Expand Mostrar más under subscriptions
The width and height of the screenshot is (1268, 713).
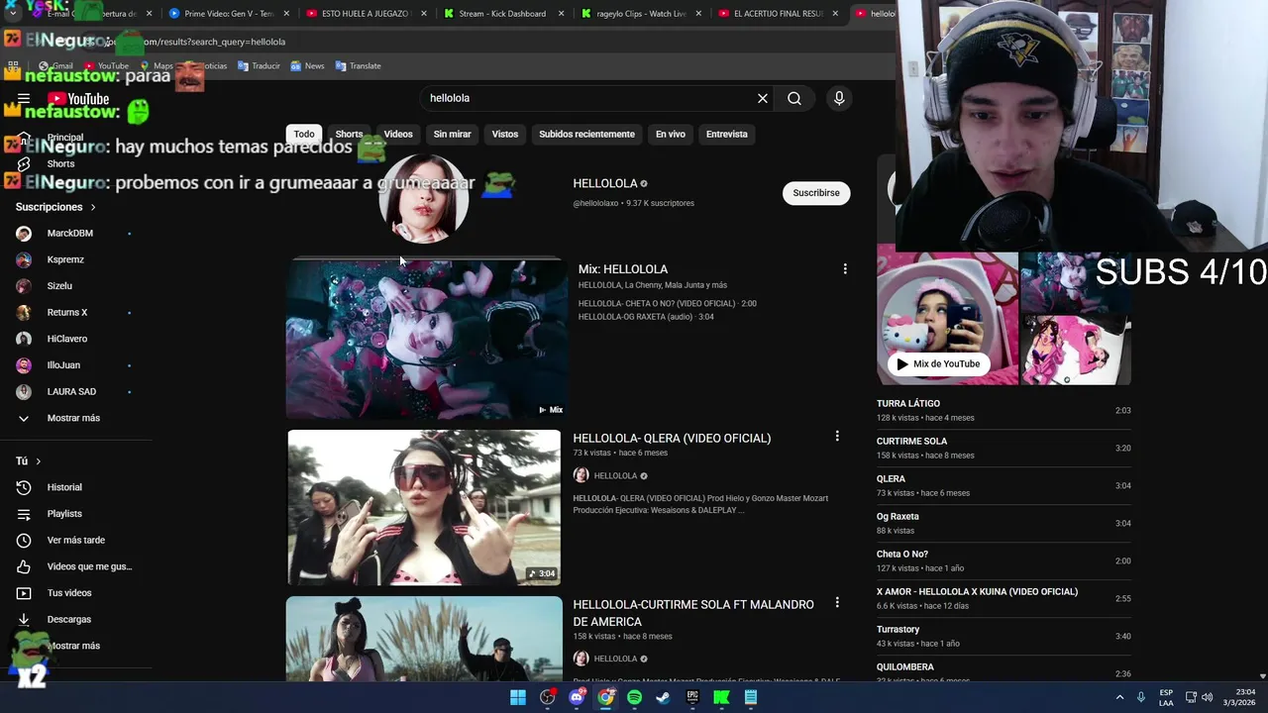click(x=75, y=418)
